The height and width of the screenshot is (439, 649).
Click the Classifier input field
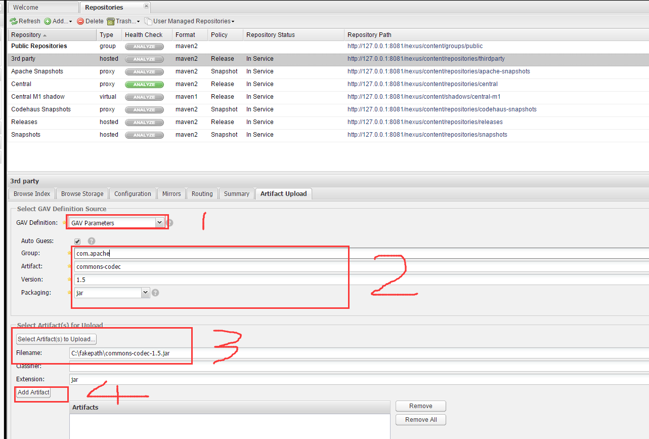359,366
